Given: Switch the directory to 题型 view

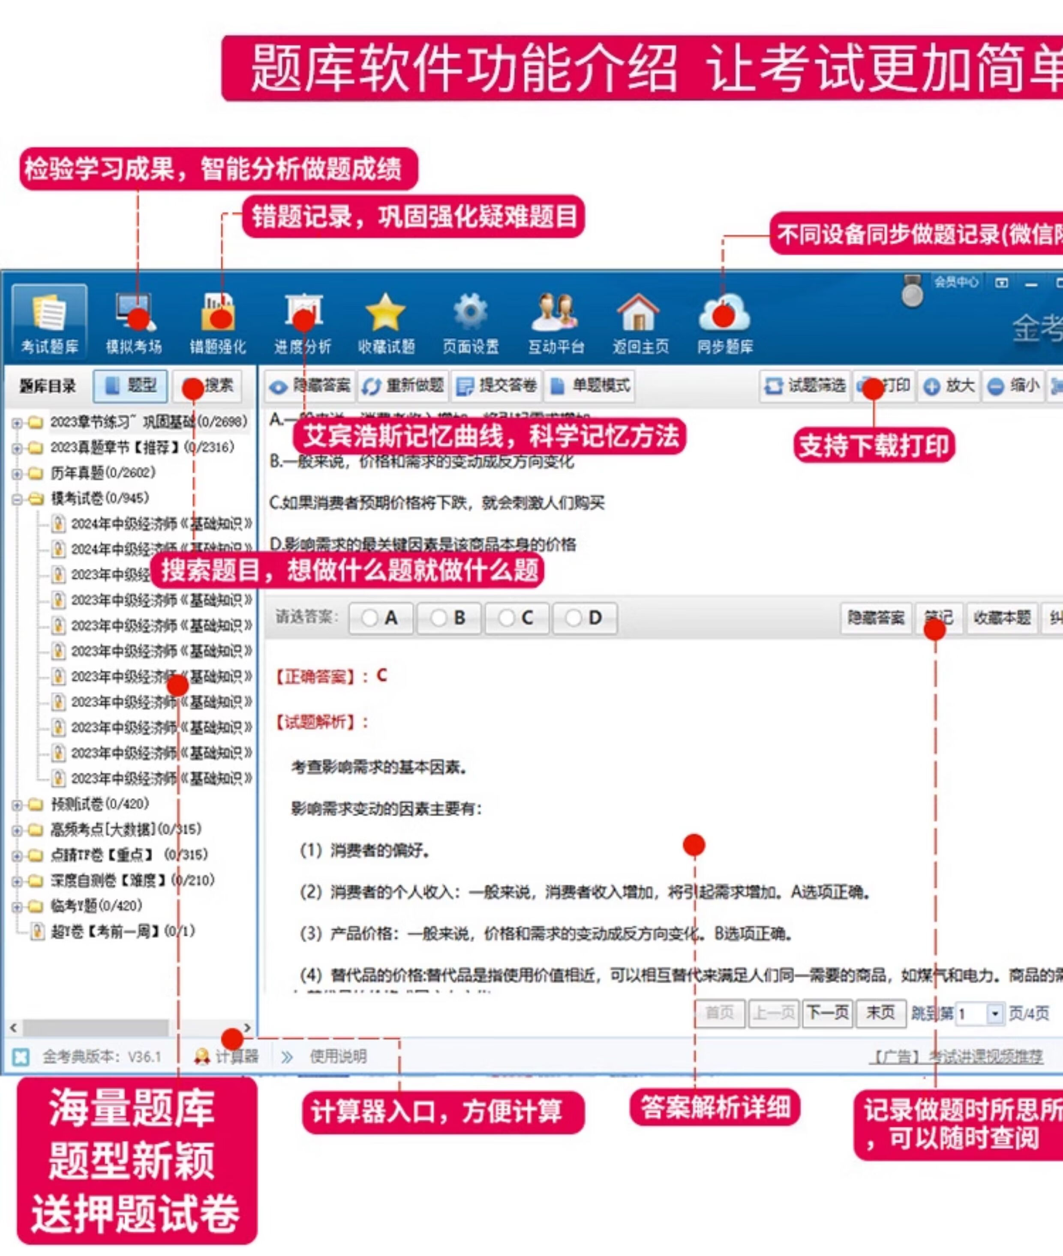Looking at the screenshot, I should click(x=131, y=386).
